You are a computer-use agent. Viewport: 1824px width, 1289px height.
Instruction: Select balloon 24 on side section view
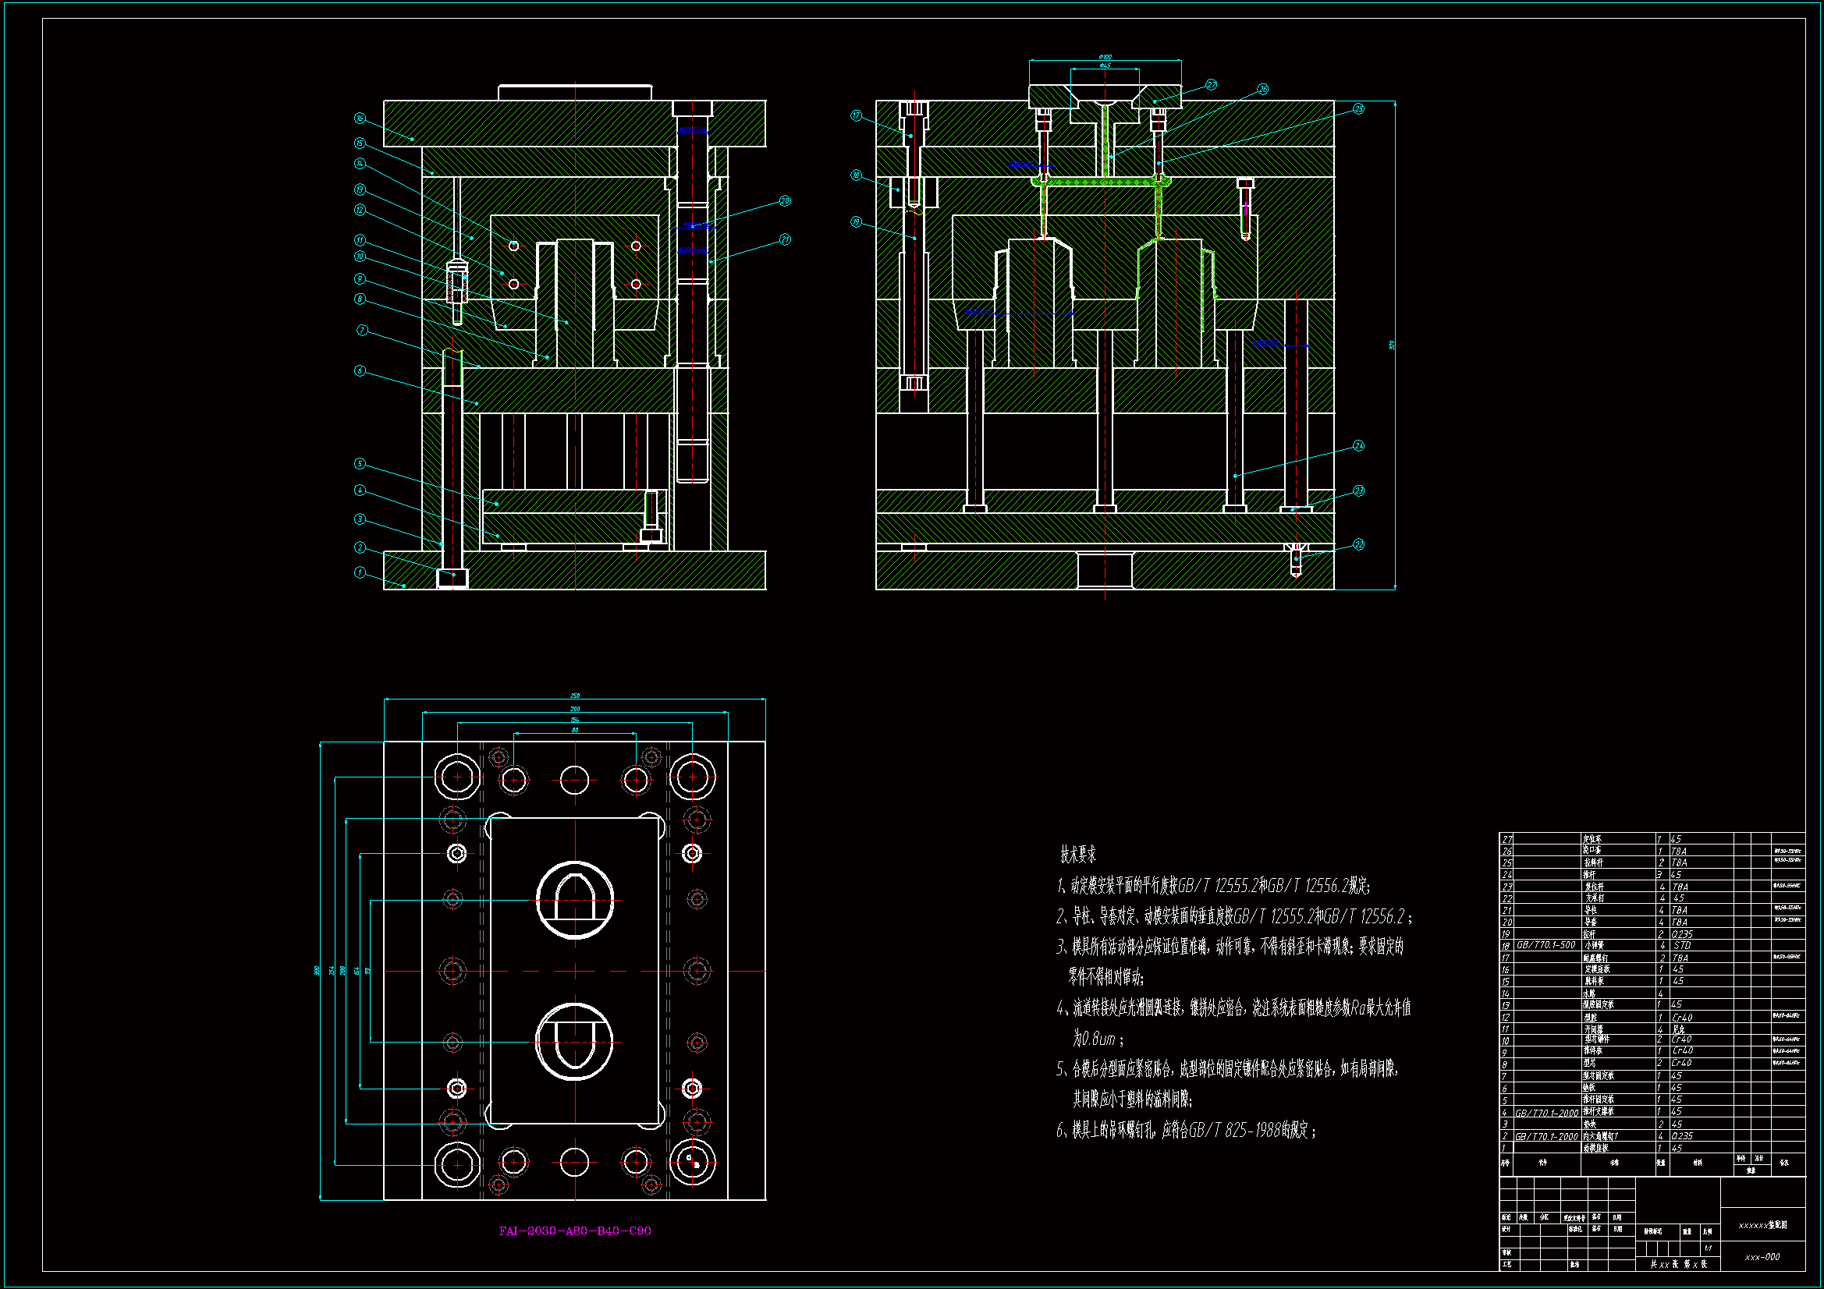(x=1358, y=445)
